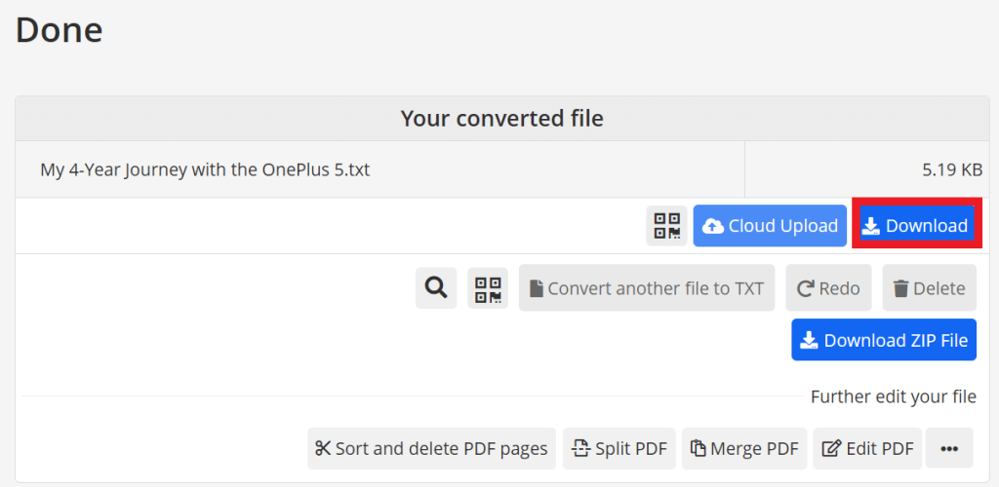This screenshot has width=999, height=487.
Task: Click the Download ZIP File button
Action: 884,340
